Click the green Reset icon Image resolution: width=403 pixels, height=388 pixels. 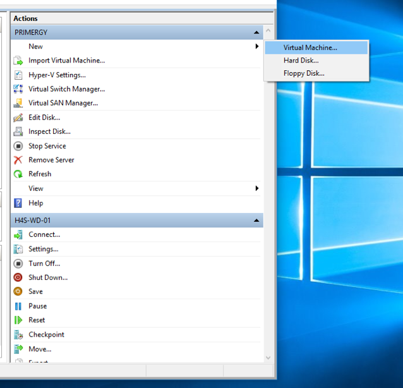pyautogui.click(x=18, y=320)
